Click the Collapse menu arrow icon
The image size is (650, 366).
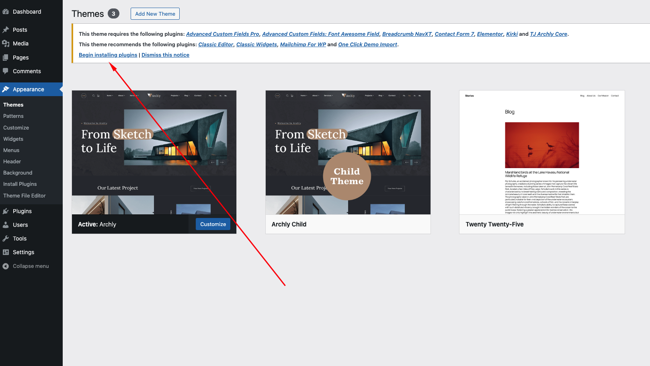click(6, 266)
